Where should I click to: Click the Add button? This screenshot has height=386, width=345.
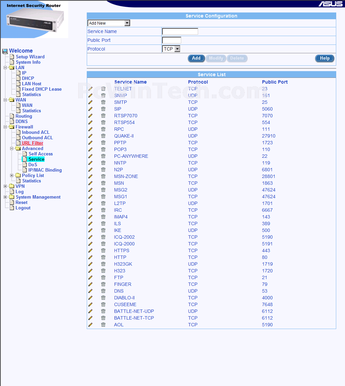(x=196, y=58)
